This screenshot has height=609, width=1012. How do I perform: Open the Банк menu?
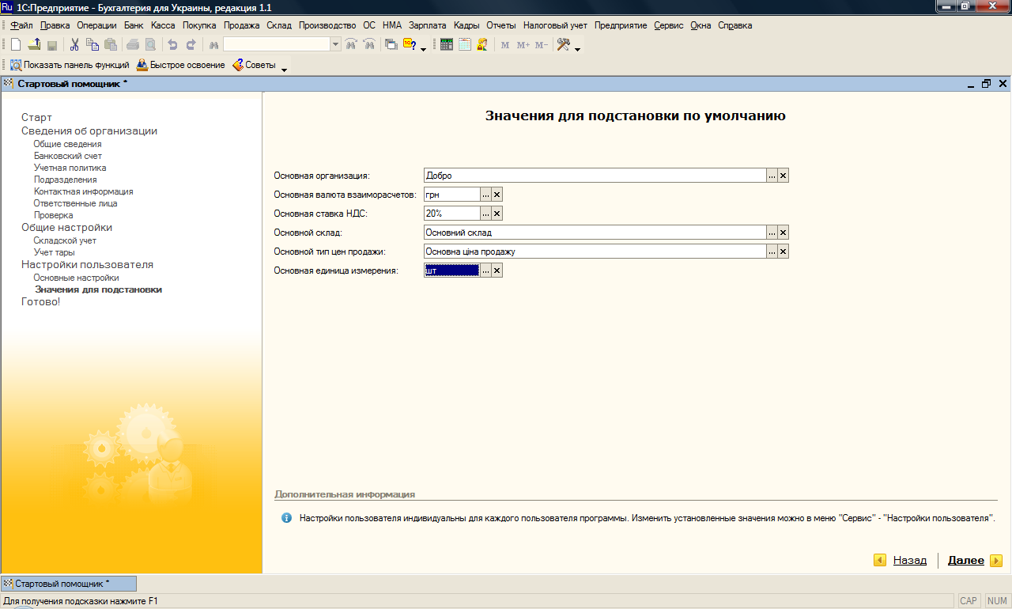(x=134, y=25)
